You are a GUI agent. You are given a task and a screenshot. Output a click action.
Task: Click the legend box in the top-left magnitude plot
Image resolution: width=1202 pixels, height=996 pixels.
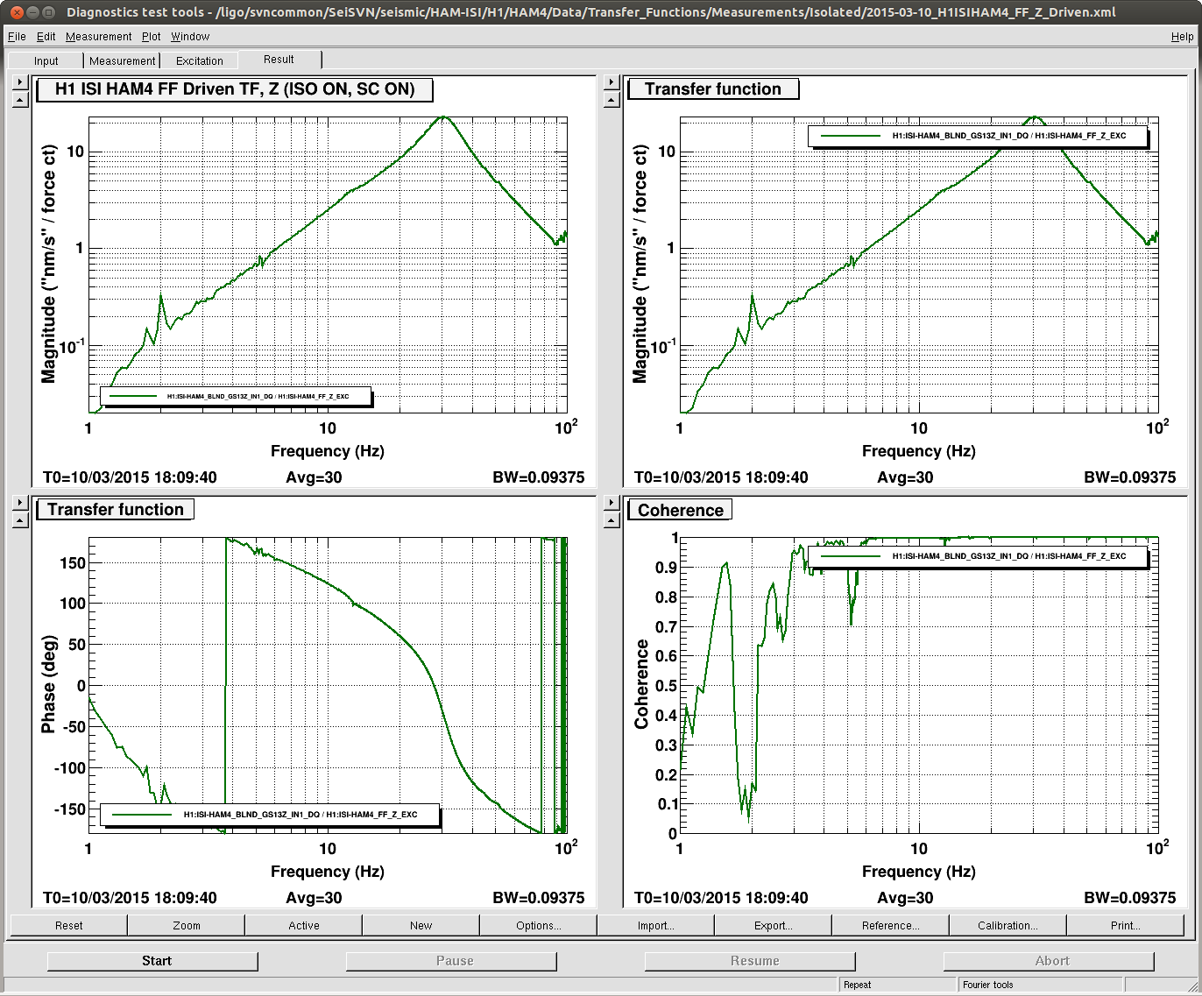[x=237, y=397]
